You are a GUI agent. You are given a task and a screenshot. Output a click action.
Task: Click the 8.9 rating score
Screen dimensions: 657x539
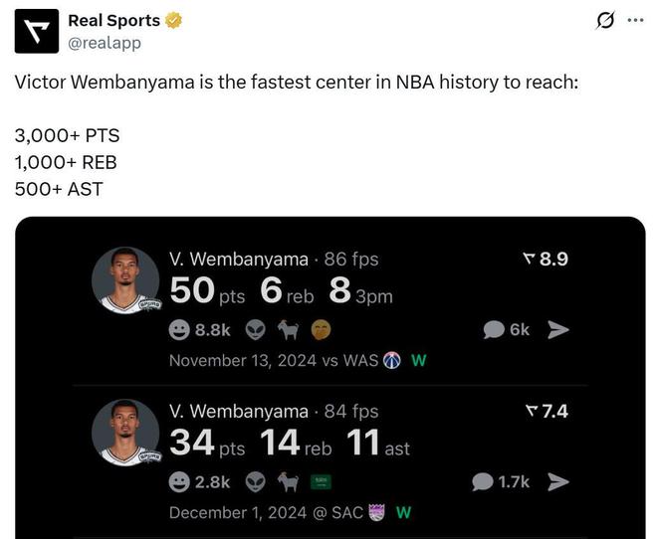tap(546, 260)
